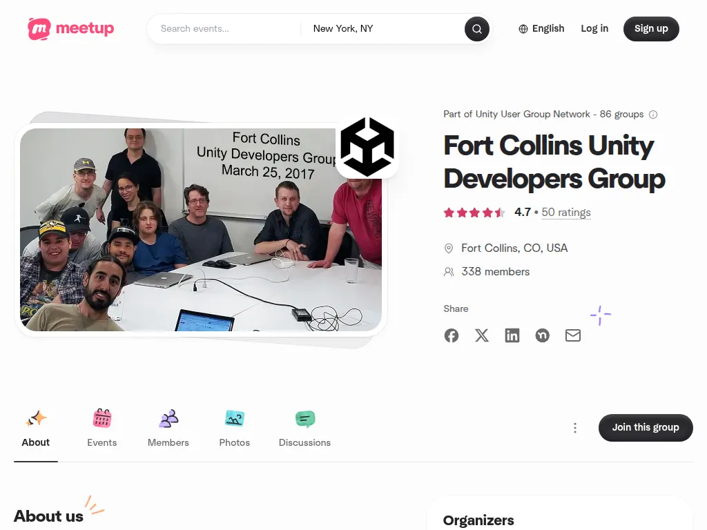707x530 pixels.
Task: Open the three-dot more options menu
Action: [575, 428]
